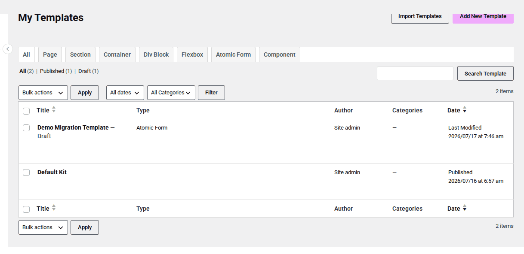Sort by Title in the footer row
Image resolution: width=524 pixels, height=254 pixels.
[x=46, y=209]
